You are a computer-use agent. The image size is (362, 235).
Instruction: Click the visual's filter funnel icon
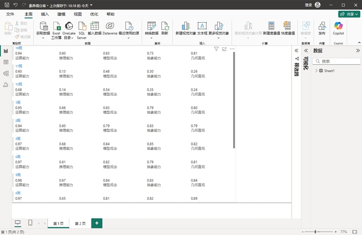216,49
